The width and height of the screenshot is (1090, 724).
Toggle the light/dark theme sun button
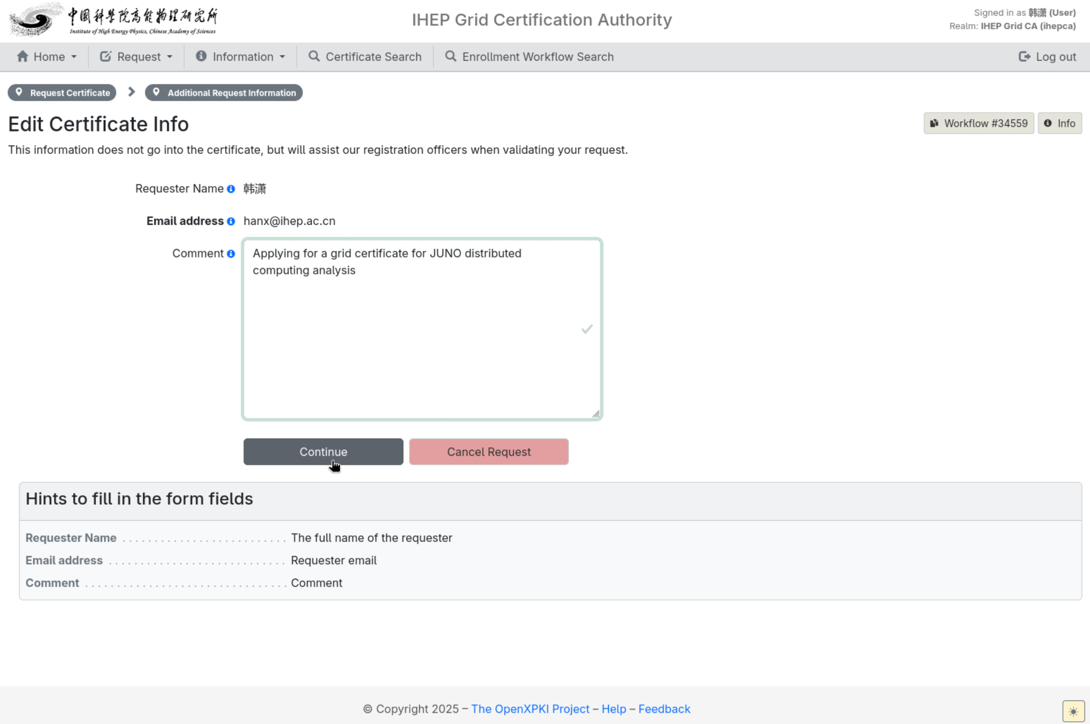1073,711
